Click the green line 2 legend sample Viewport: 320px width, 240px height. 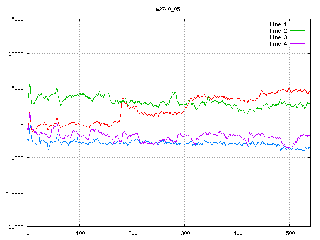click(298, 31)
